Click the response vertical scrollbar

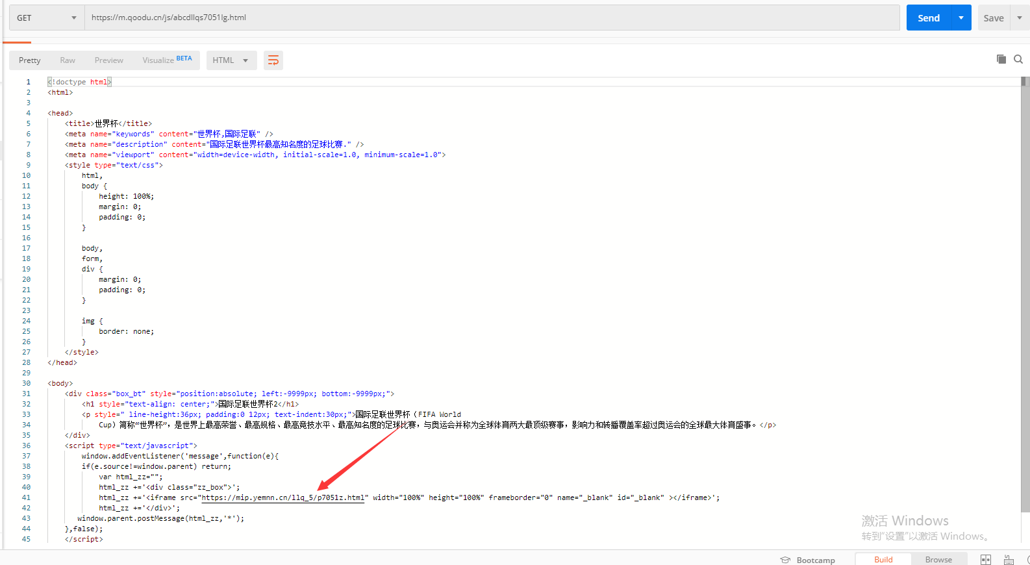[x=1025, y=295]
